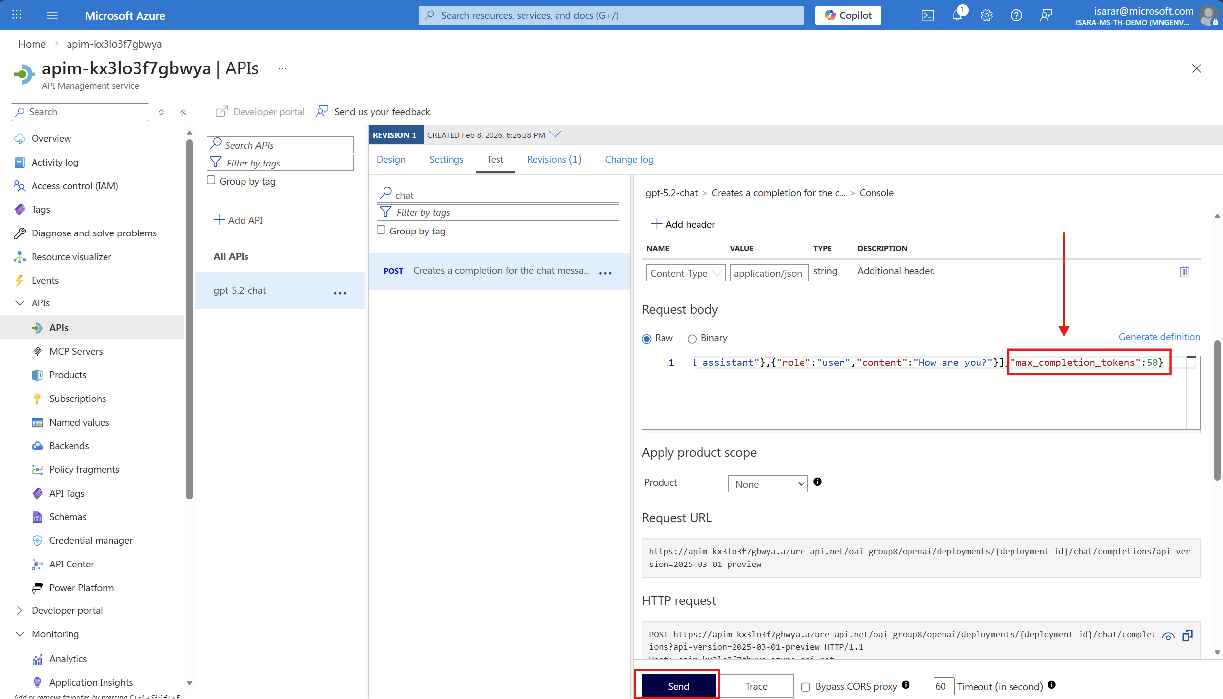Select the Test tab
The width and height of the screenshot is (1223, 699).
pyautogui.click(x=495, y=159)
